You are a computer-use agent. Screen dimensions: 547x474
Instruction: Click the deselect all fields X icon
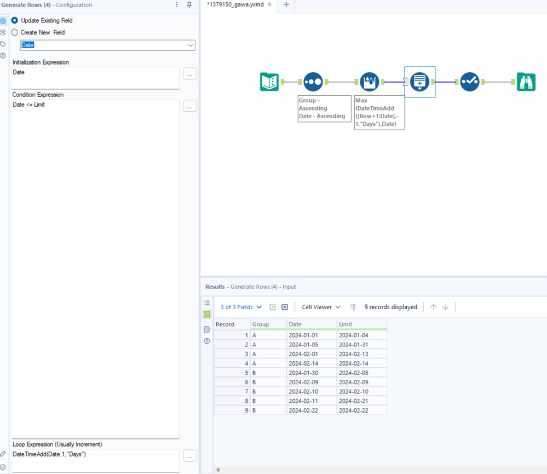[285, 307]
